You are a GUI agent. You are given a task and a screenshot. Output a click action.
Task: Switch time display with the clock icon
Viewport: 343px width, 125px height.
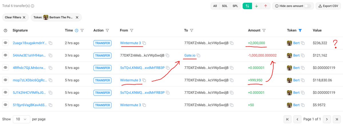pos(76,30)
